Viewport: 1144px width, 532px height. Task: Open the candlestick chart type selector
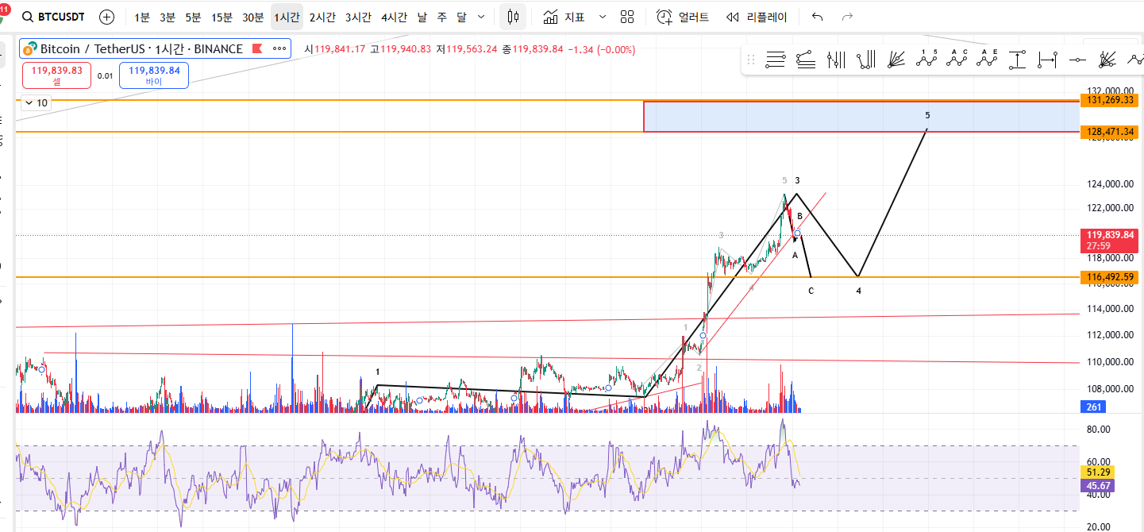(x=513, y=17)
